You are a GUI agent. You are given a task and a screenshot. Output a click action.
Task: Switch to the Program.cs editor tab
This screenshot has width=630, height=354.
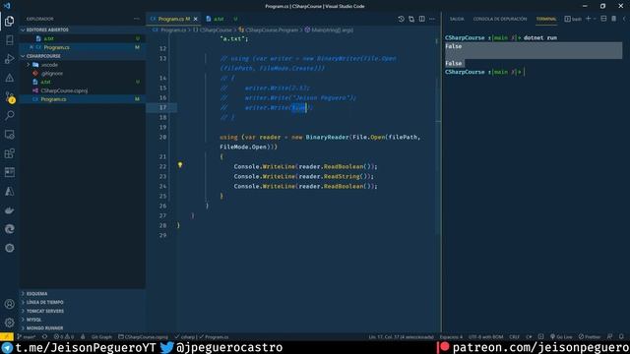pyautogui.click(x=173, y=19)
